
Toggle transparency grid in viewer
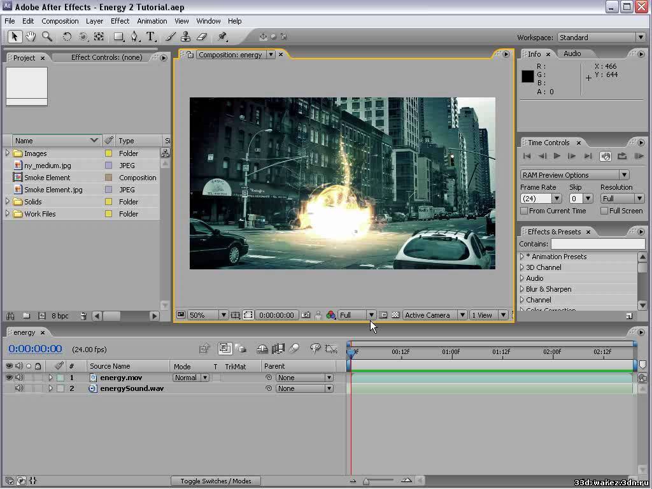[x=395, y=315]
